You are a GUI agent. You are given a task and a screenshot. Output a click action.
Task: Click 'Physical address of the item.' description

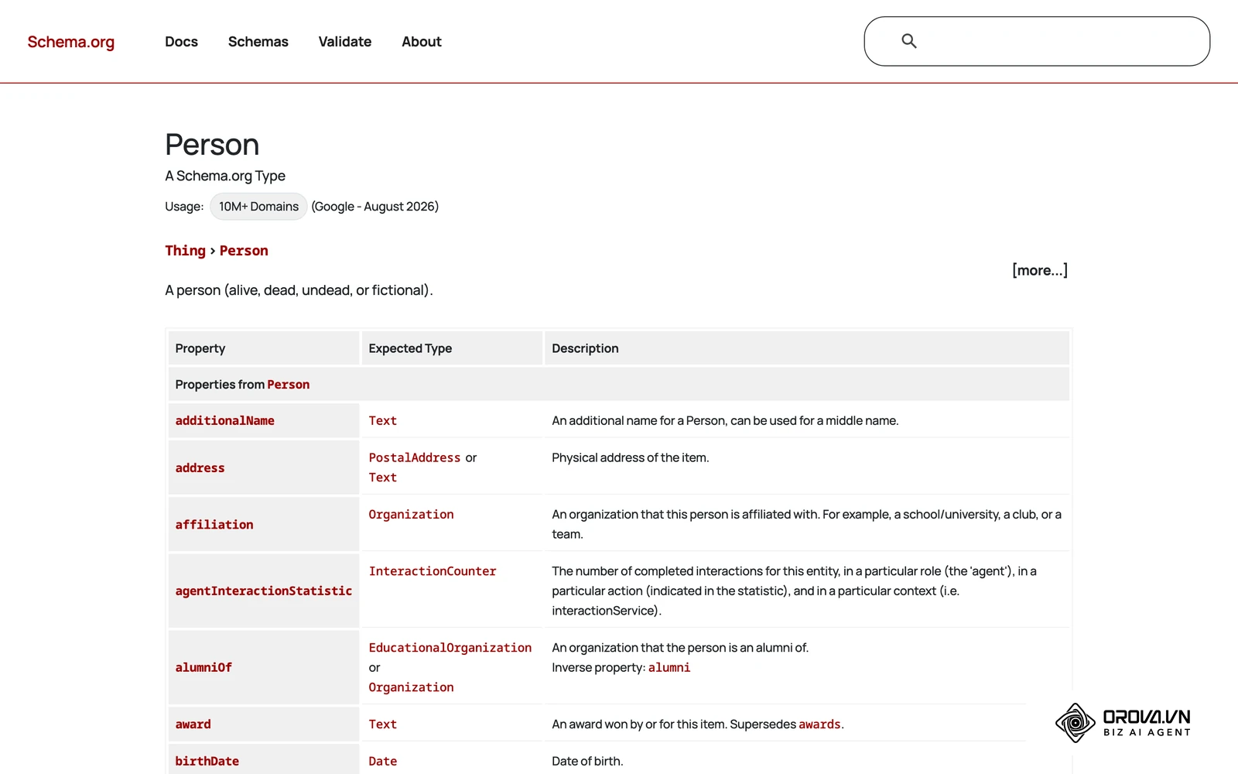pos(631,458)
